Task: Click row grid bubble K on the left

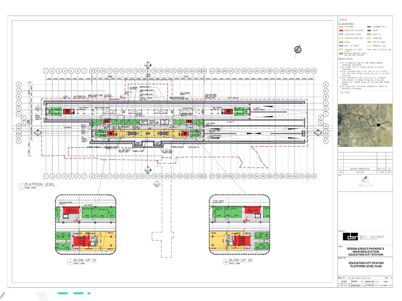Action: (x=19, y=141)
